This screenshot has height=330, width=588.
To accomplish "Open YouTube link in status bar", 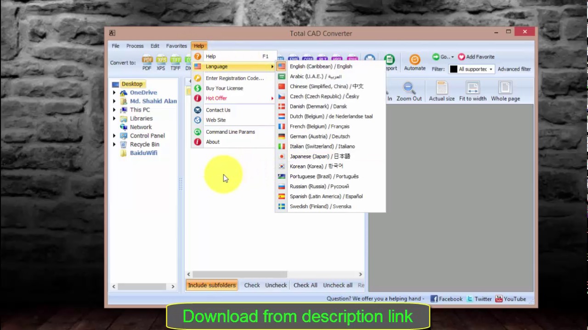I will [x=510, y=299].
